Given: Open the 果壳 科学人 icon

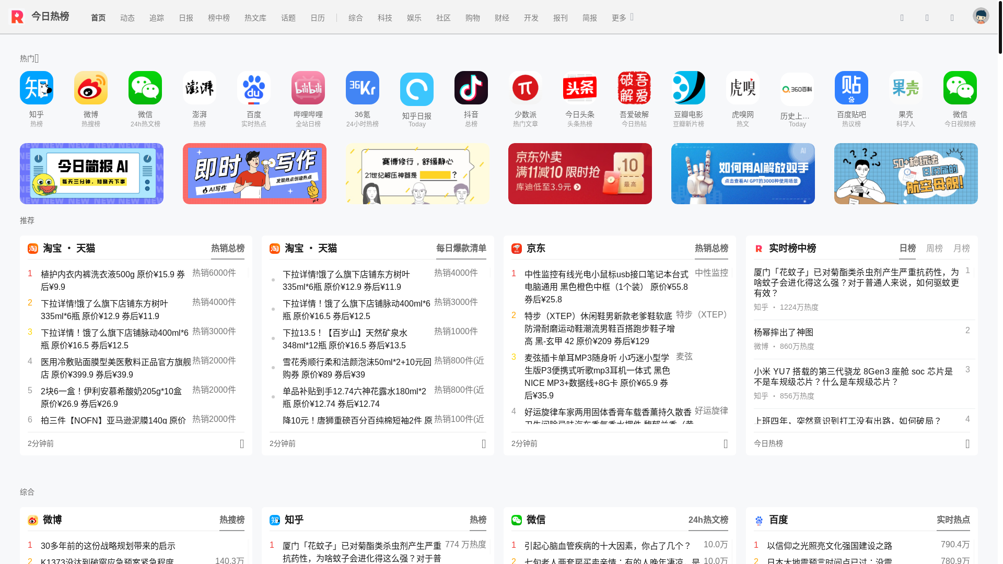Looking at the screenshot, I should [906, 88].
